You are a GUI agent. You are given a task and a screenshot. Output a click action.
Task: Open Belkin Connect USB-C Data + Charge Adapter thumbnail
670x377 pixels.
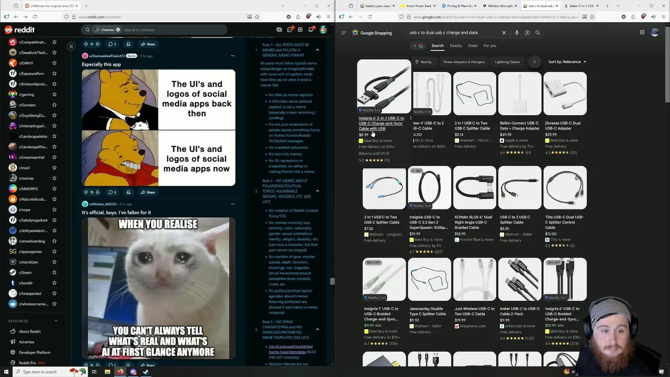pyautogui.click(x=520, y=94)
